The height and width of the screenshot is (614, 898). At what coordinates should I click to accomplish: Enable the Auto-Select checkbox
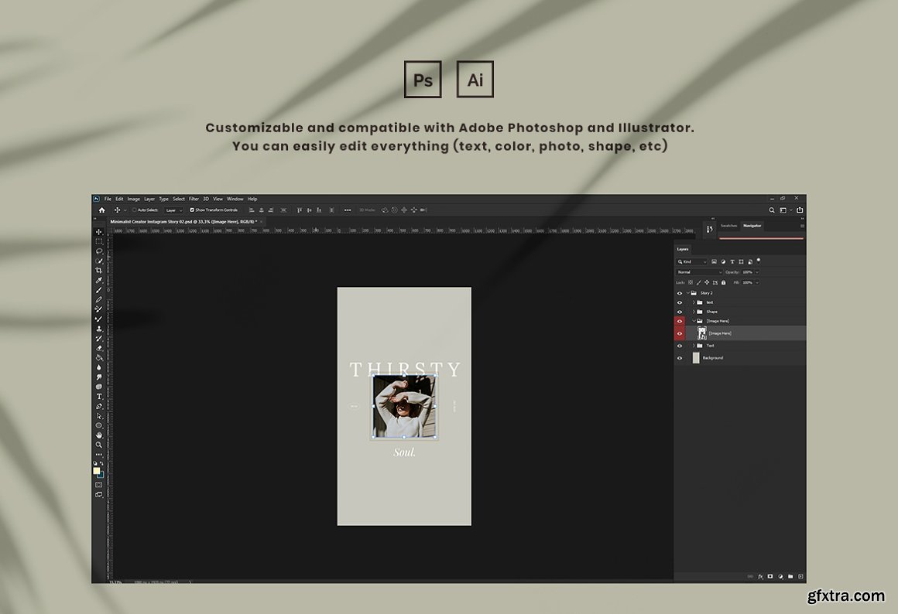point(134,210)
